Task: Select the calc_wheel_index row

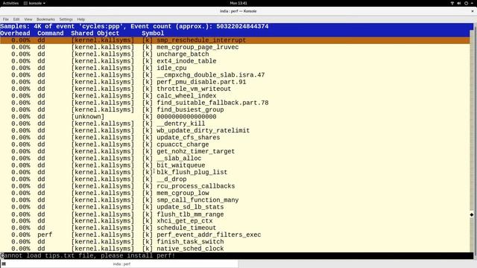Action: tap(235, 96)
